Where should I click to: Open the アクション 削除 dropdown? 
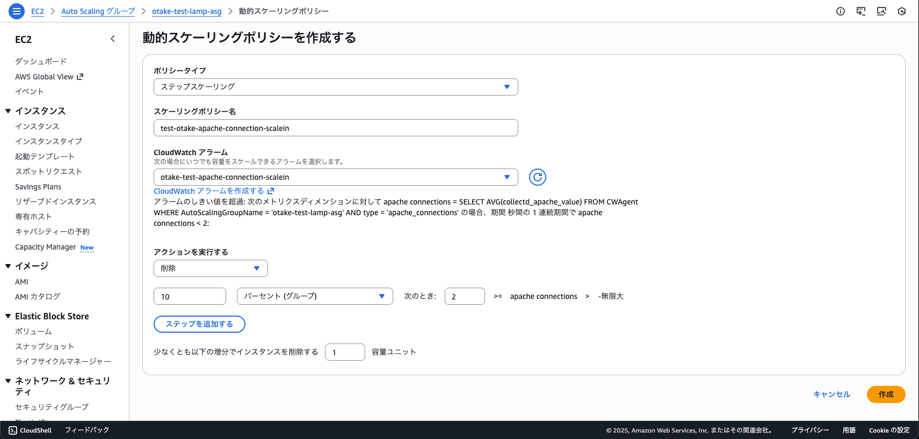pos(211,268)
